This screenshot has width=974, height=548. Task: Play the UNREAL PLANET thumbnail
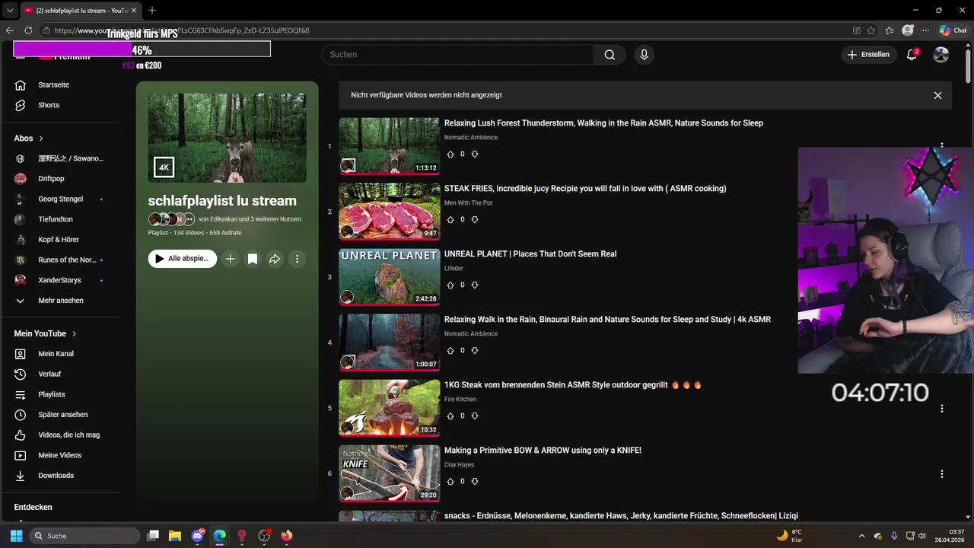390,277
